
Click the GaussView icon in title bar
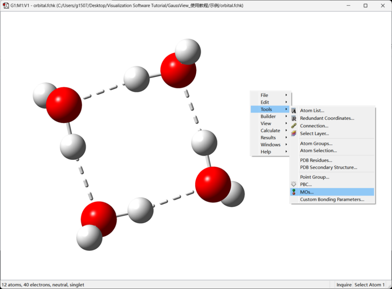(6, 5)
